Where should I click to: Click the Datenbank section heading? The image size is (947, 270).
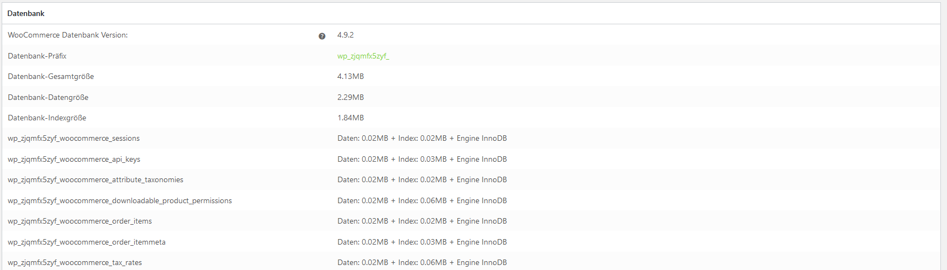26,13
